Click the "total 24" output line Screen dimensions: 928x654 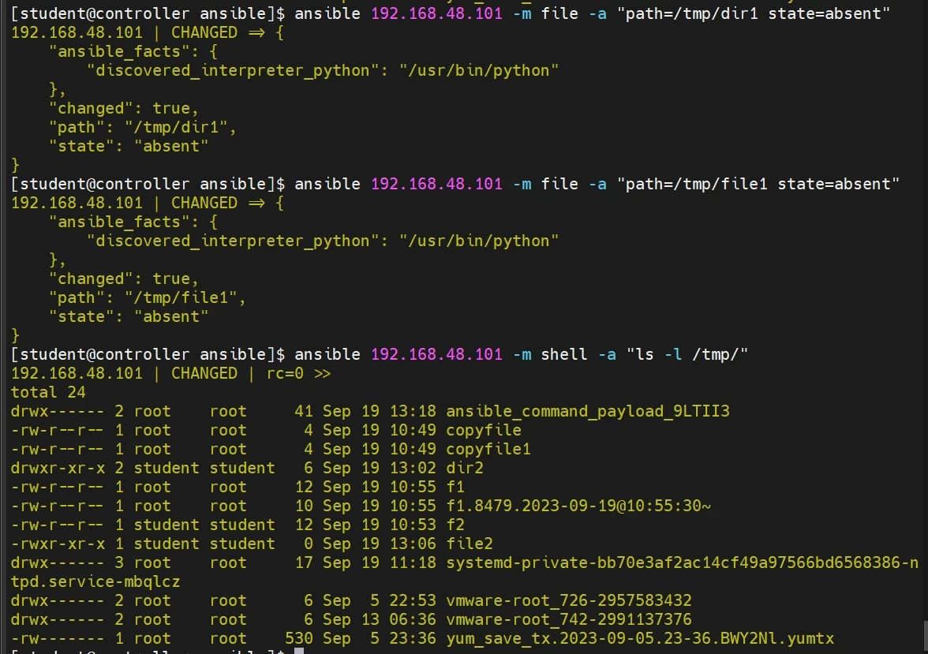48,392
